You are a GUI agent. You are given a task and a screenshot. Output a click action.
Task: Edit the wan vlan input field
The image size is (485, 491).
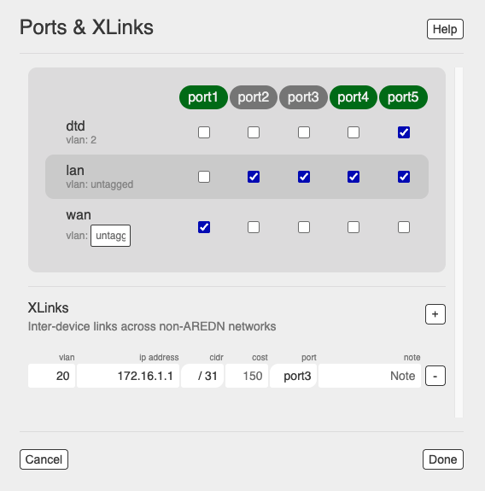pos(110,236)
